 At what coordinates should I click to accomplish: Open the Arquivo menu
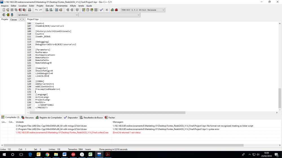pyautogui.click(x=5, y=6)
